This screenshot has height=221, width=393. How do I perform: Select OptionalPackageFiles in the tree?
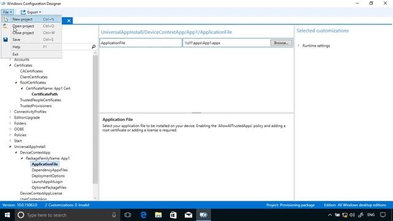click(x=49, y=187)
